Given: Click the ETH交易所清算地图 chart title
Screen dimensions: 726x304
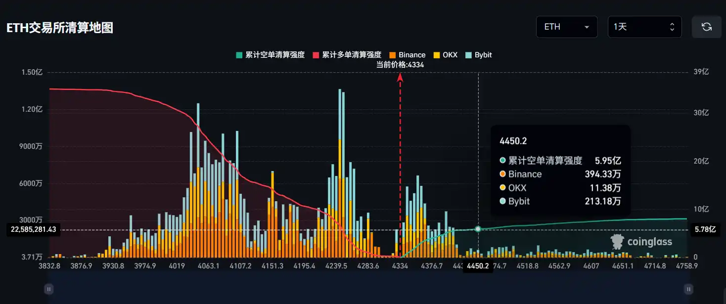Looking at the screenshot, I should (60, 28).
